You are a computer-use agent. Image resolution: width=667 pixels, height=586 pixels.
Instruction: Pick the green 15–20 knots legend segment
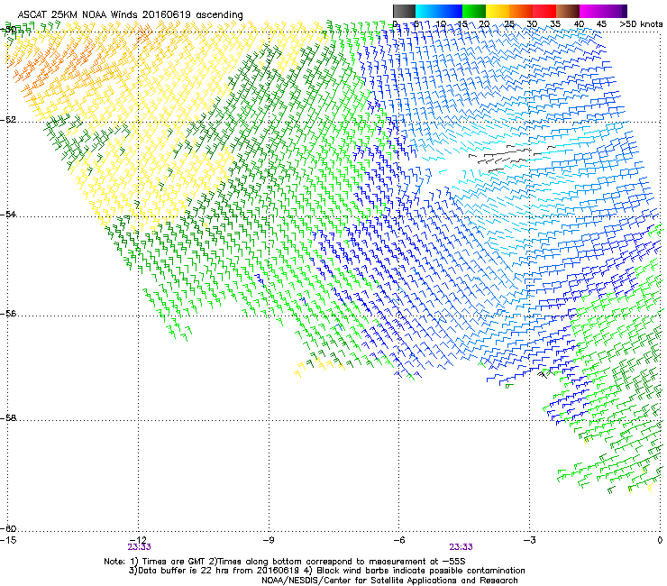point(474,11)
